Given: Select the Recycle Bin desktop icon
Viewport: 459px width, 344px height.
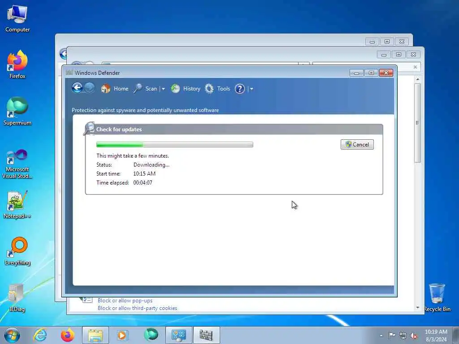Looking at the screenshot, I should 437,297.
